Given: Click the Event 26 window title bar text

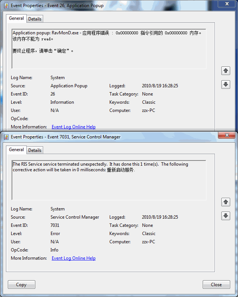Looking at the screenshot, I should (x=57, y=6).
